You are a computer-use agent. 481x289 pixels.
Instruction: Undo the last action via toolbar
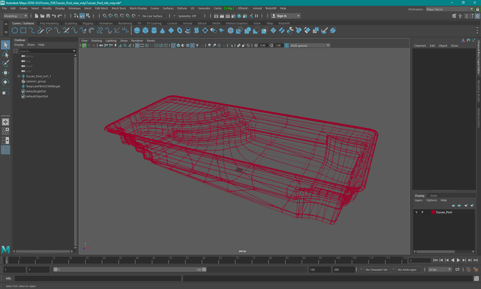(54, 16)
